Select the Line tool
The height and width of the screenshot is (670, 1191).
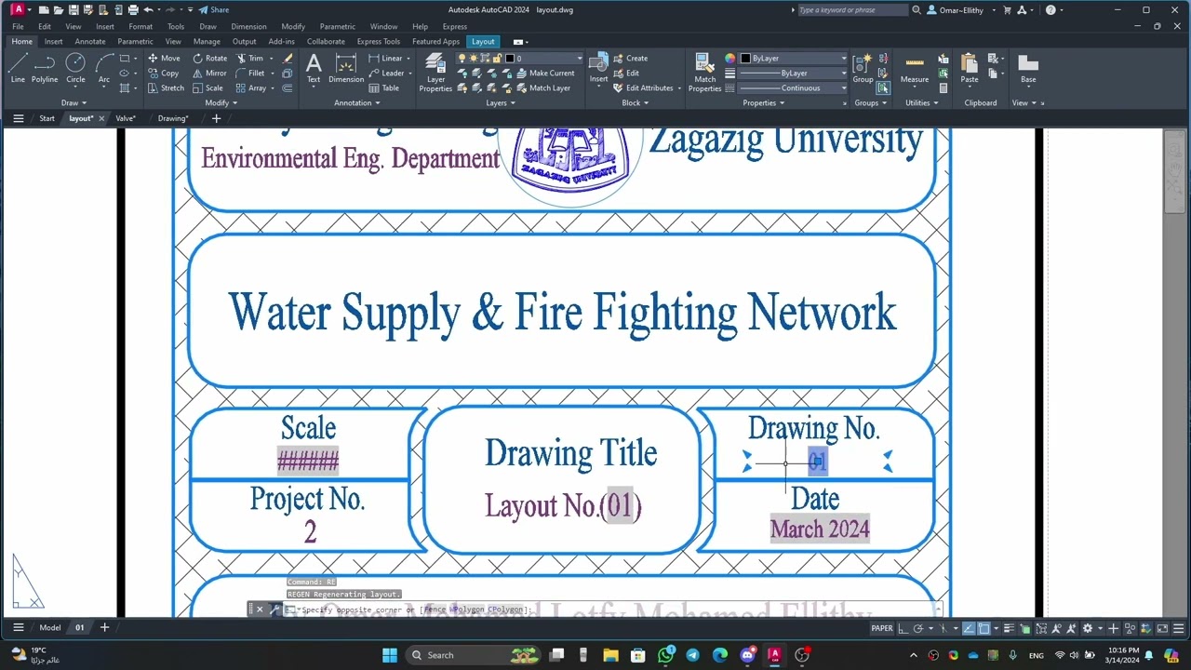tap(18, 68)
